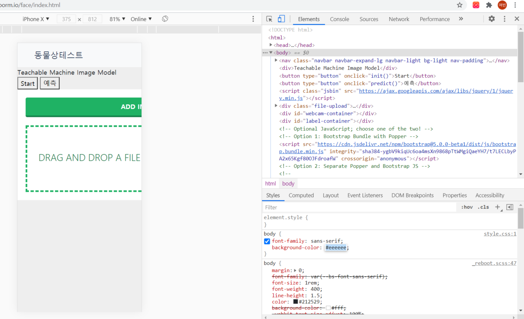Activate the inspect element picker
This screenshot has height=319, width=524.
pyautogui.click(x=269, y=19)
